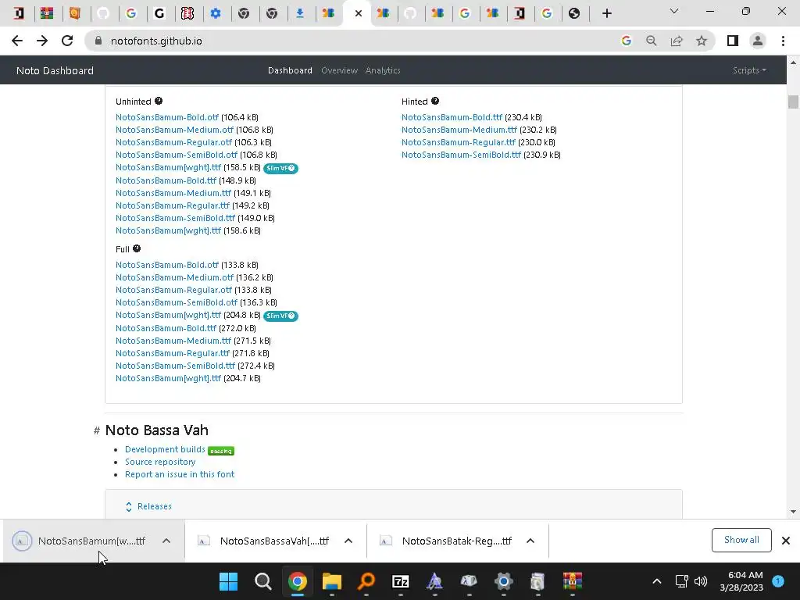Open Report an issue in this font
Viewport: 800px width, 600px height.
coord(180,474)
